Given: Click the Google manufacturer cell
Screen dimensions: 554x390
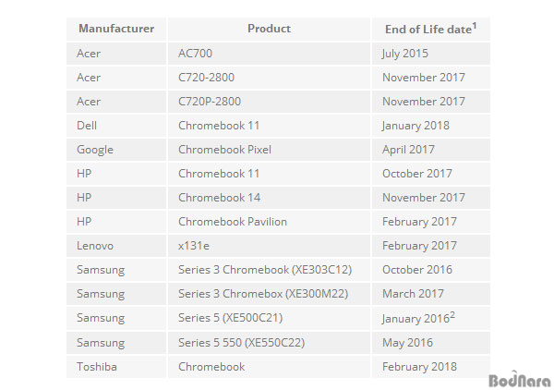Looking at the screenshot, I should coord(96,150).
